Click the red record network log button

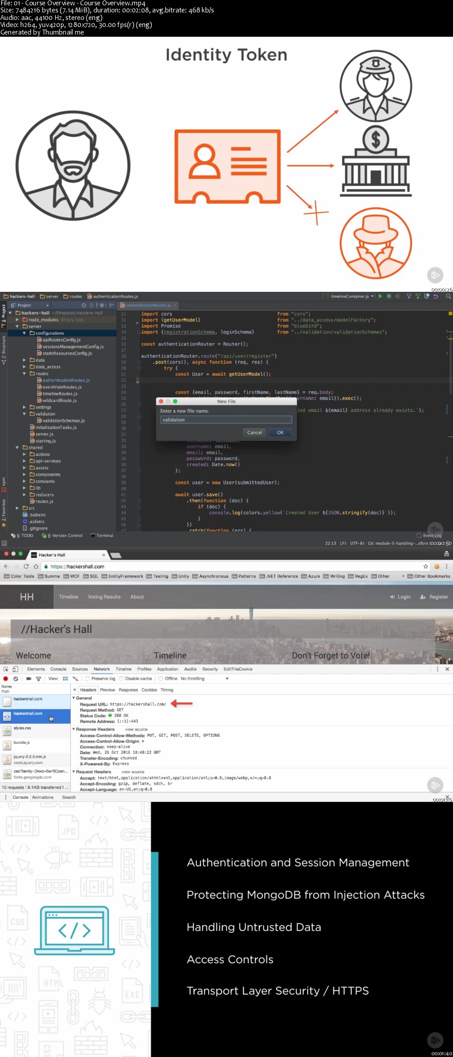click(6, 678)
